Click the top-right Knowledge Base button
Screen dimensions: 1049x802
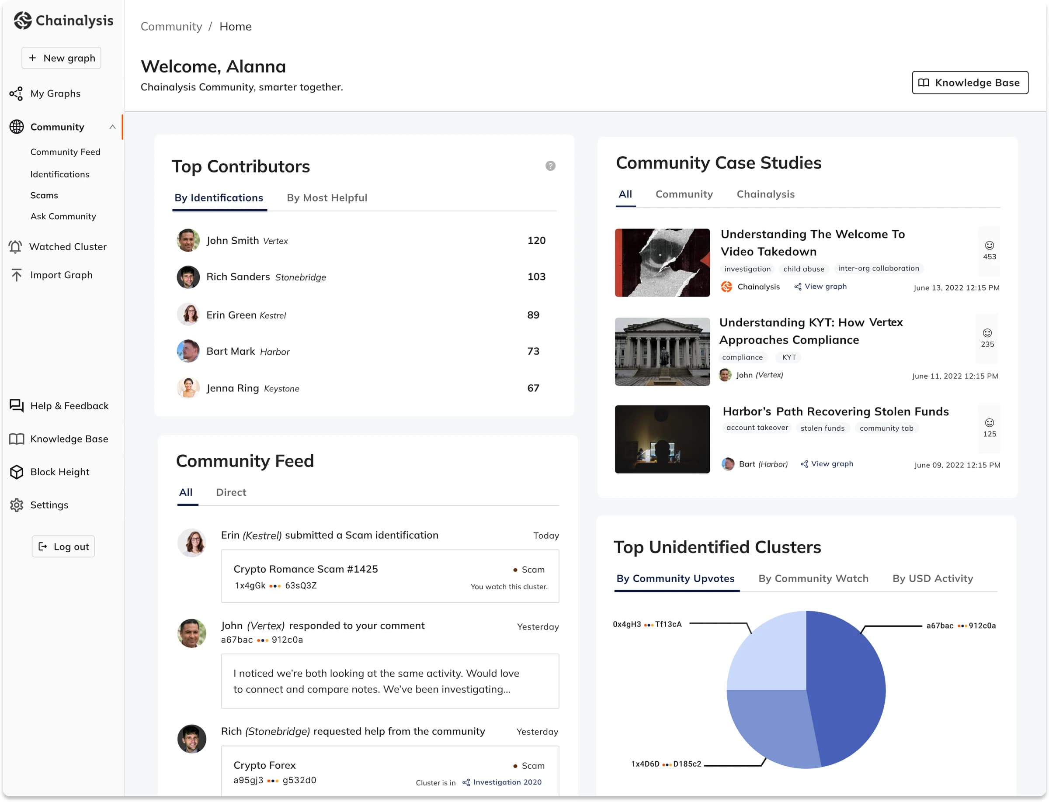tap(970, 83)
